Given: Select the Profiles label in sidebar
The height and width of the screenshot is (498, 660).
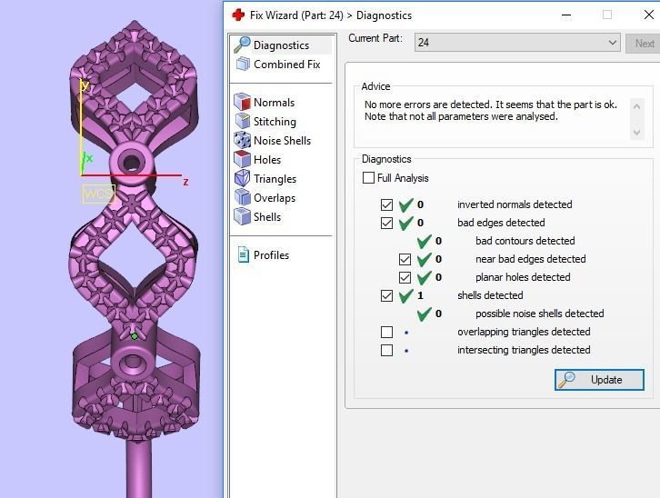Looking at the screenshot, I should 271,254.
